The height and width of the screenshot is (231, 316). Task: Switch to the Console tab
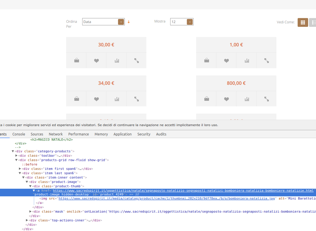19,134
